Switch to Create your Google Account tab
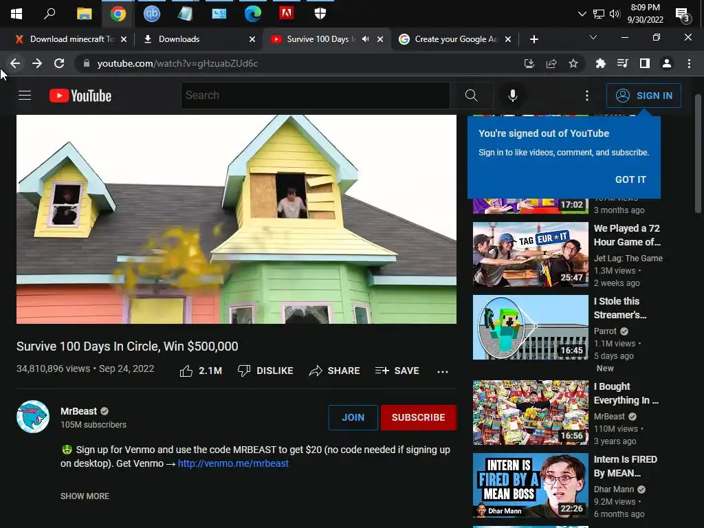The image size is (704, 528). 456,39
